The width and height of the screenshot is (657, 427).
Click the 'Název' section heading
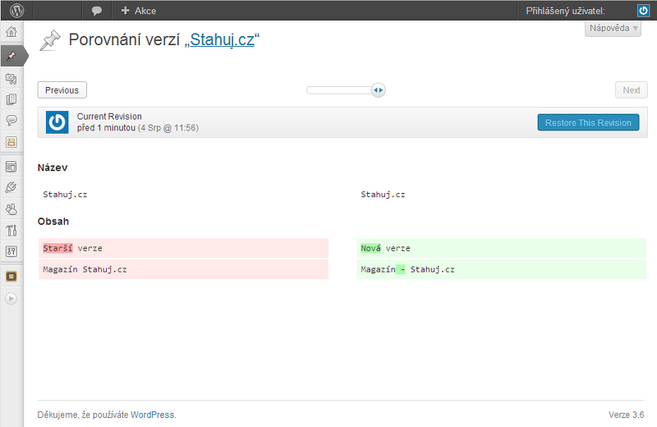[x=53, y=168]
